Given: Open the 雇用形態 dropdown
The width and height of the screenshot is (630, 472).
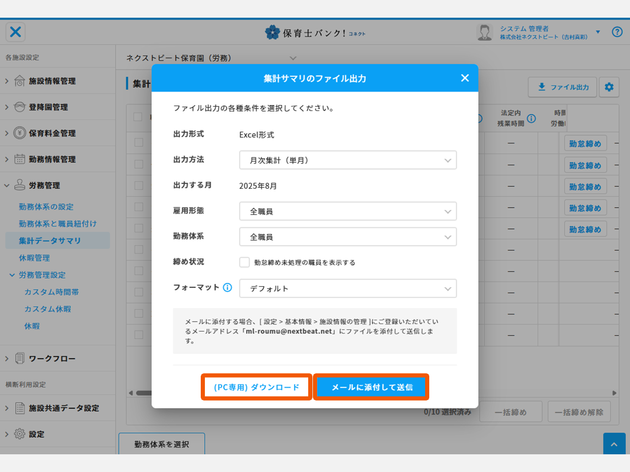Looking at the screenshot, I should (x=348, y=211).
